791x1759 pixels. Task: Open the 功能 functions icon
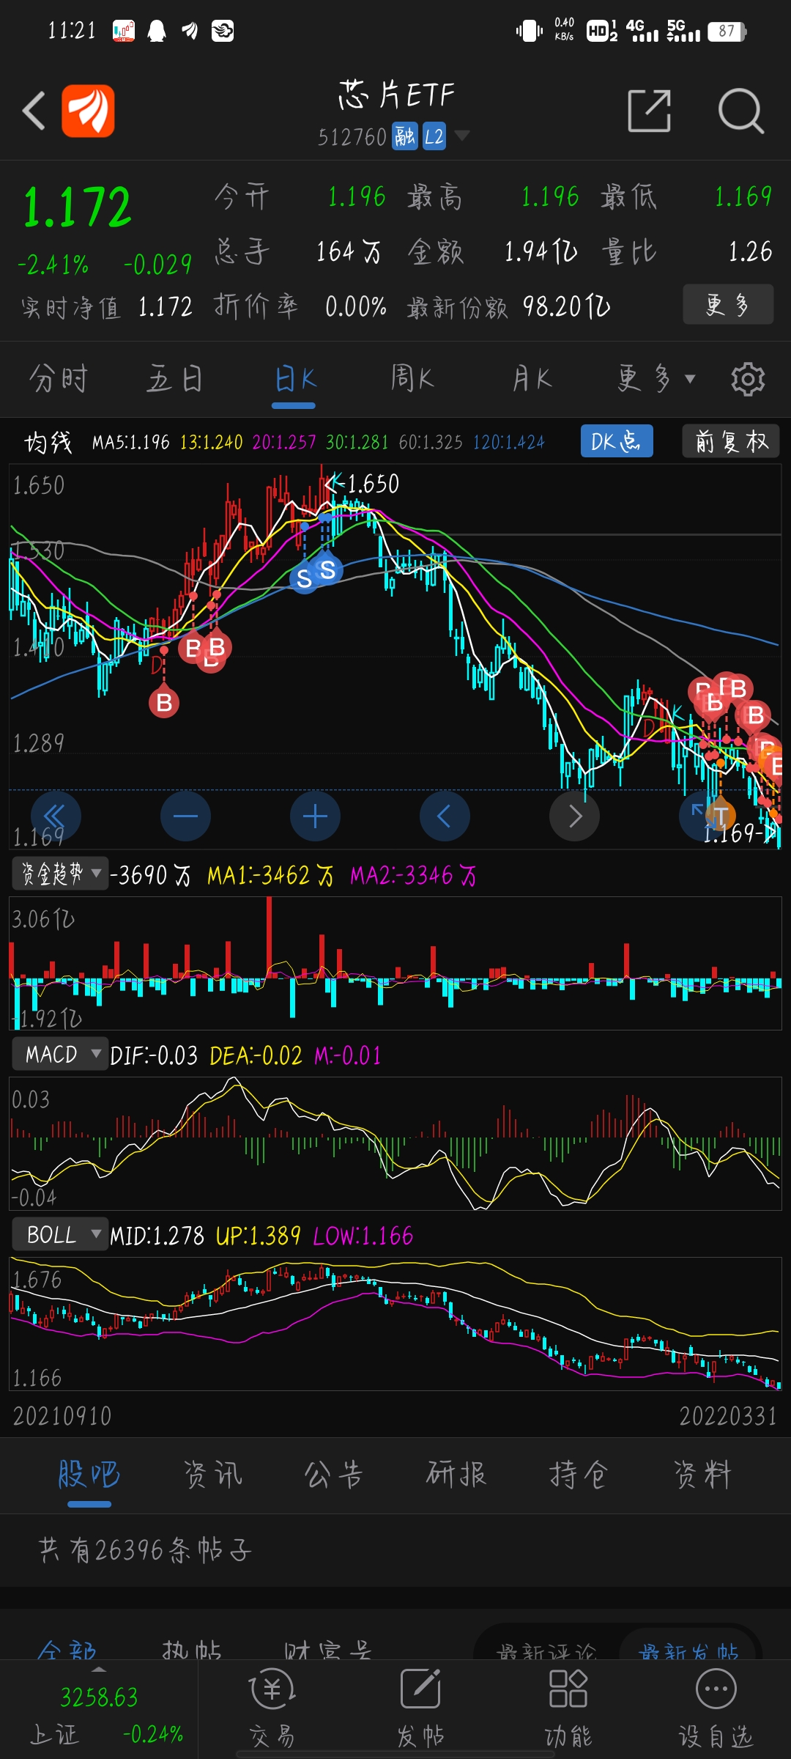568,1708
